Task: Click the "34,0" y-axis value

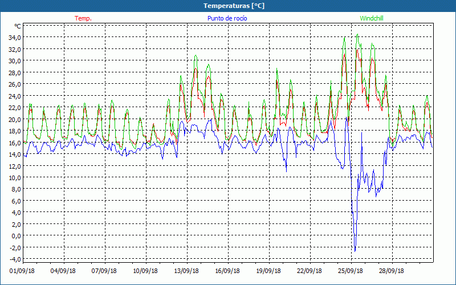Action: point(15,38)
